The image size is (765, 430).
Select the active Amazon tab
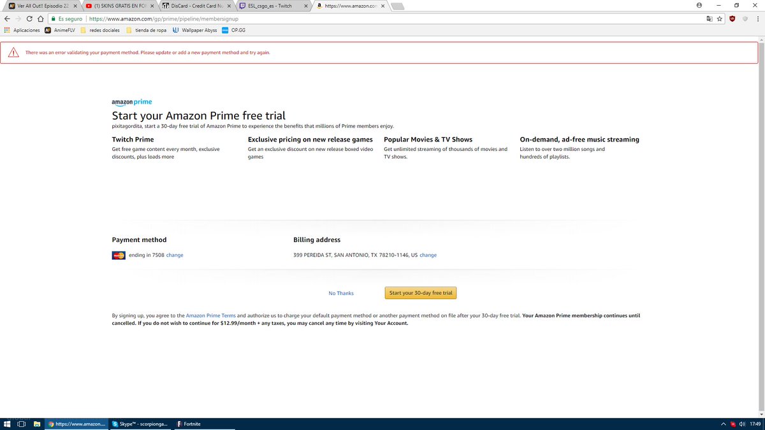(x=350, y=6)
